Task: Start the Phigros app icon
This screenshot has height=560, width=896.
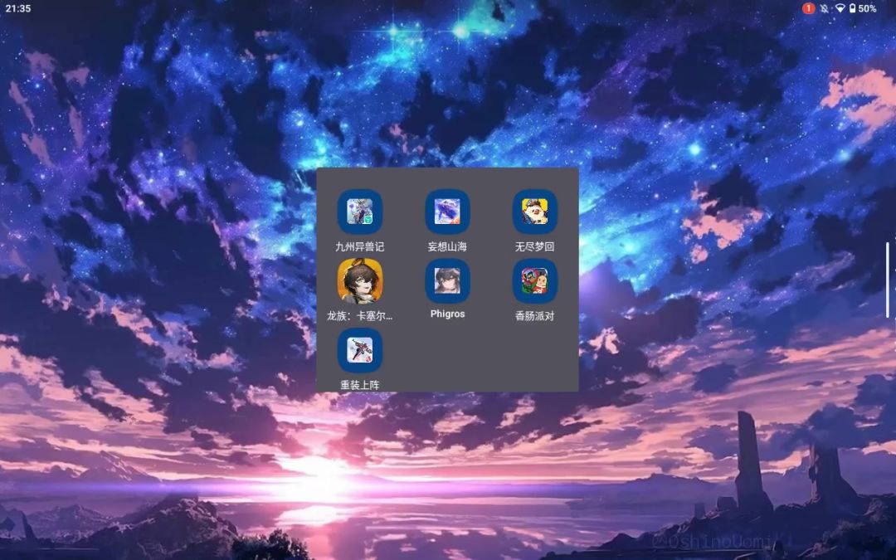Action: coord(447,281)
